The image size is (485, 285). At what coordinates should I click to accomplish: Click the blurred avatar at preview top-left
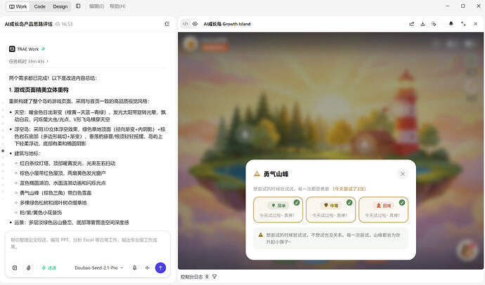pyautogui.click(x=190, y=44)
